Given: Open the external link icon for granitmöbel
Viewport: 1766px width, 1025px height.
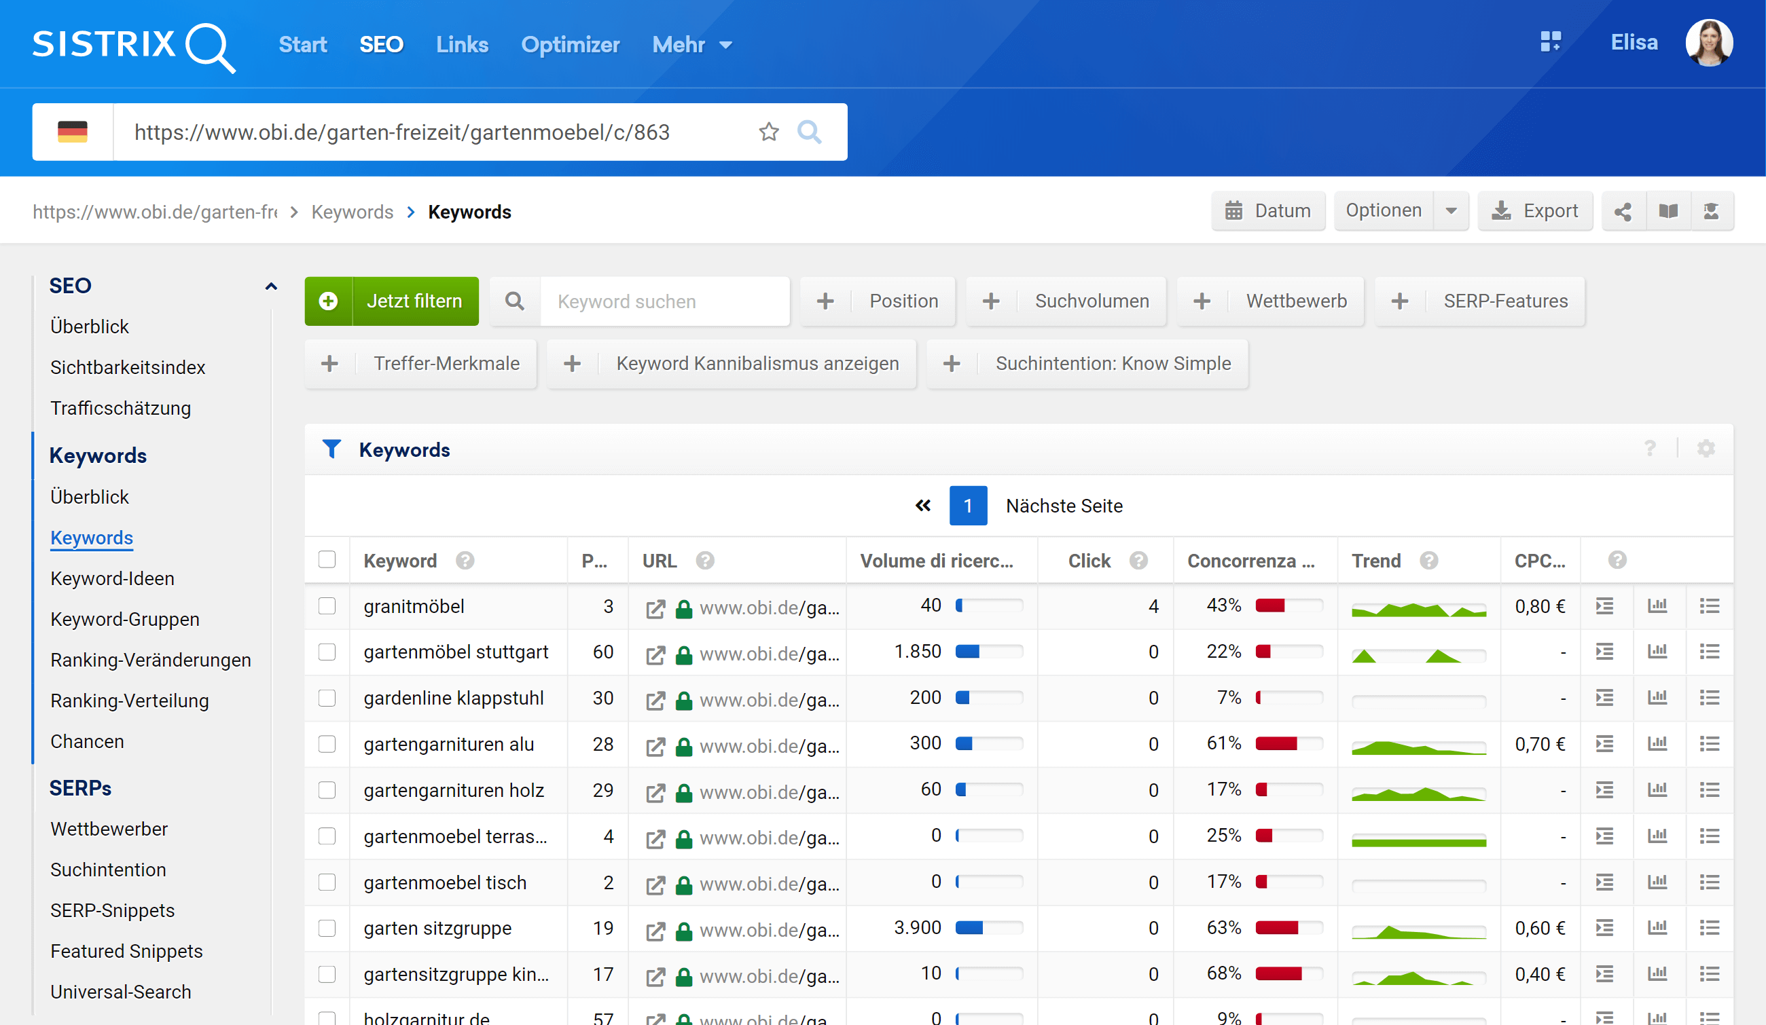Looking at the screenshot, I should click(655, 608).
